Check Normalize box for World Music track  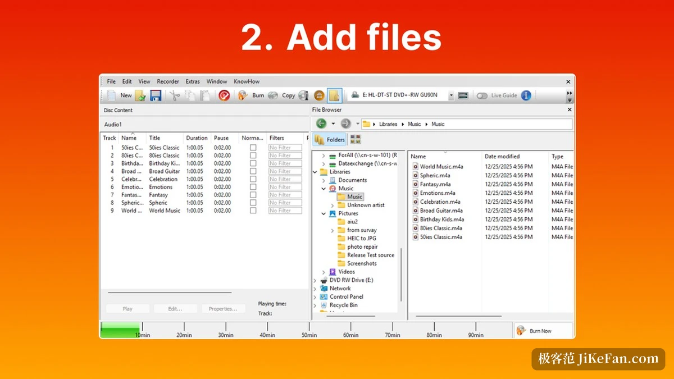pos(253,211)
